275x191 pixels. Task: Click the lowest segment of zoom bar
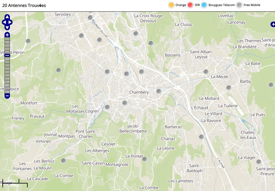[7, 90]
